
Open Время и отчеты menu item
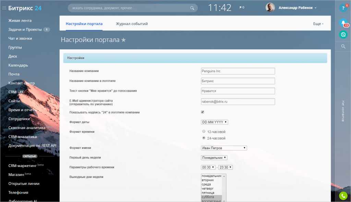click(x=23, y=110)
